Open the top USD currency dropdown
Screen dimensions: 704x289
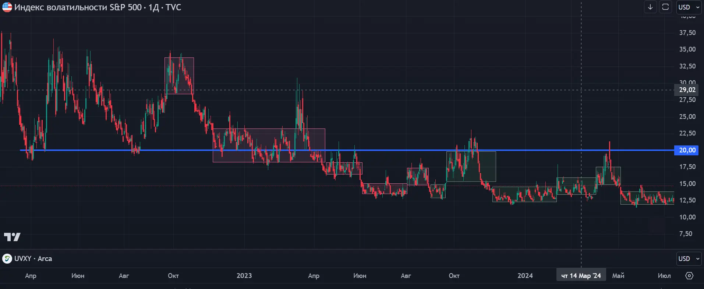689,7
